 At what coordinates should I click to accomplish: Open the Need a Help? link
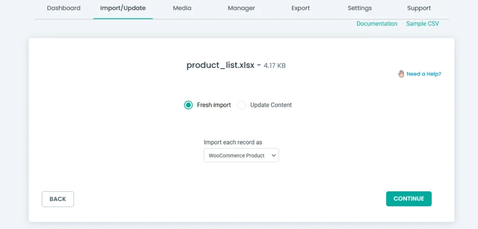(x=423, y=74)
